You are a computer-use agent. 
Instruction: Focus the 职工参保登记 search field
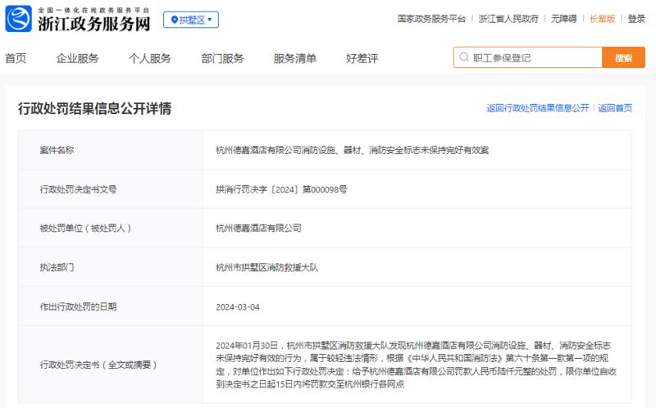[x=528, y=57]
